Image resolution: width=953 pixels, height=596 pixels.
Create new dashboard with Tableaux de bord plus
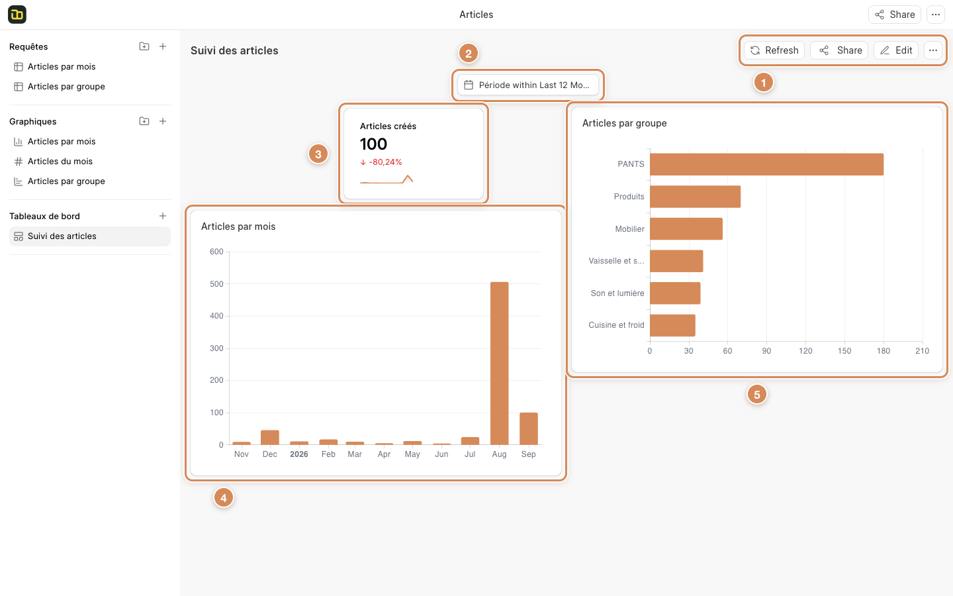[x=163, y=216]
